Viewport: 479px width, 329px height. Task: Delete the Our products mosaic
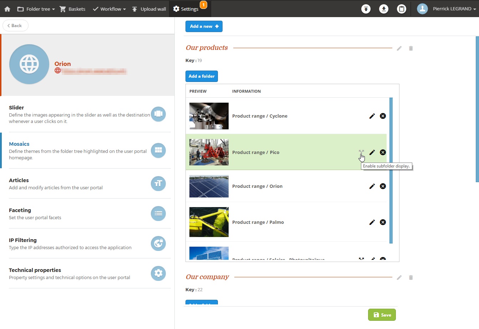pos(411,48)
